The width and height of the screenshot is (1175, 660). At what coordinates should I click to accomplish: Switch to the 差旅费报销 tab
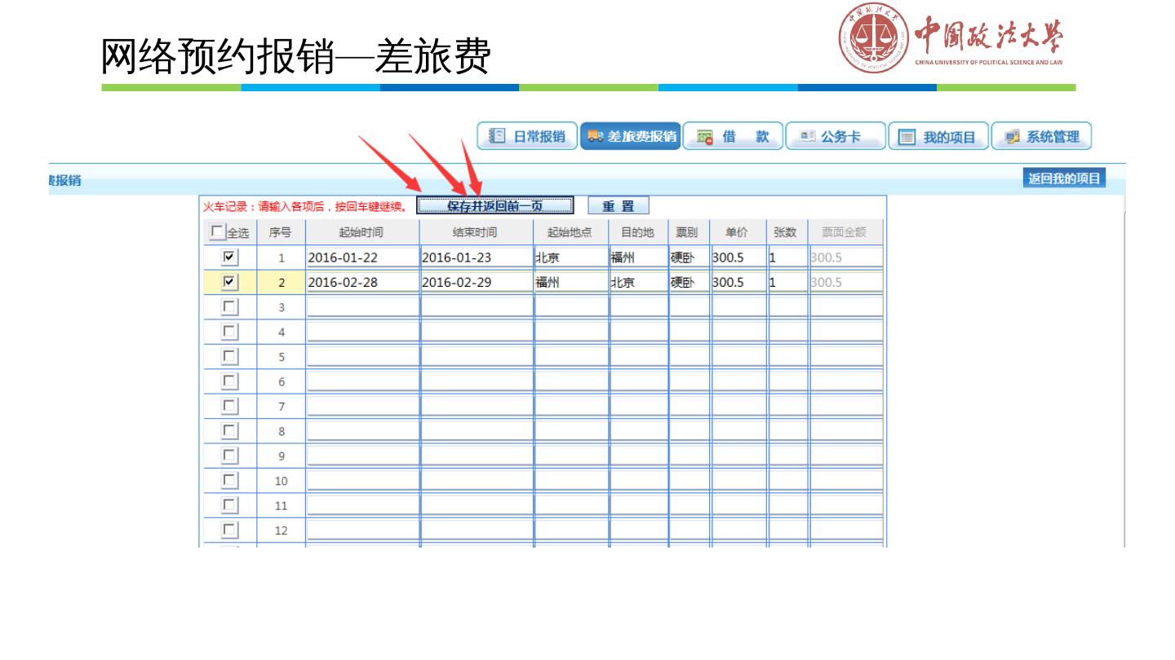[x=630, y=137]
